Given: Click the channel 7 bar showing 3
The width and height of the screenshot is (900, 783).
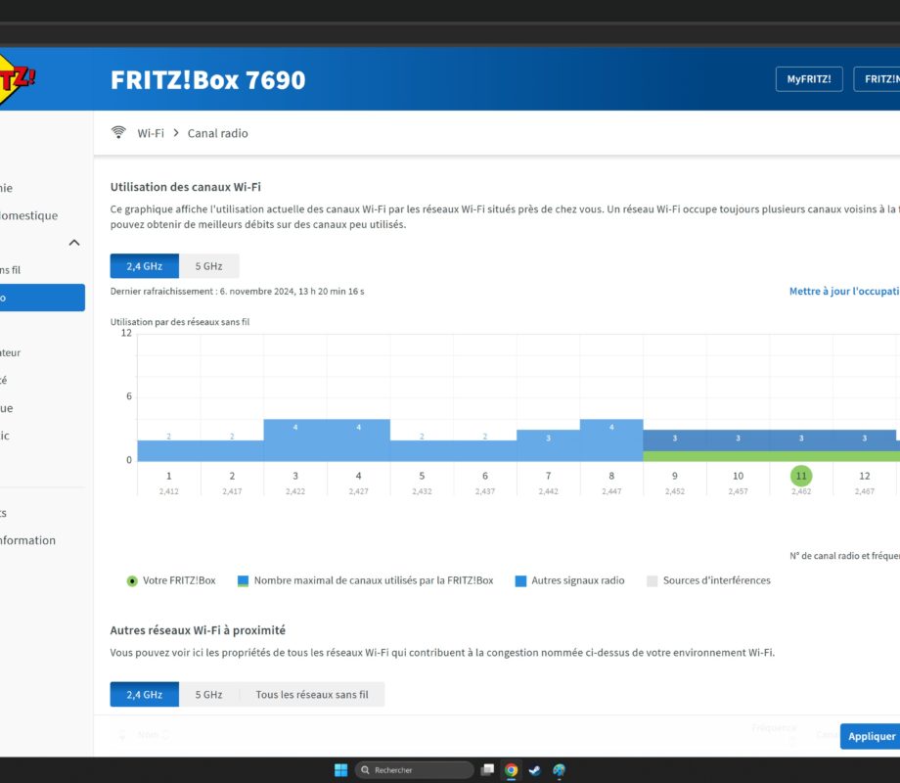Looking at the screenshot, I should click(x=548, y=445).
